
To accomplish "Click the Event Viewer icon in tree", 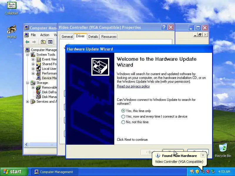I will [x=38, y=59].
